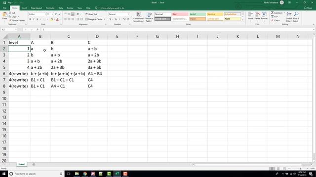Toggle Bold formatting
The image size is (316, 177).
(x=30, y=19)
